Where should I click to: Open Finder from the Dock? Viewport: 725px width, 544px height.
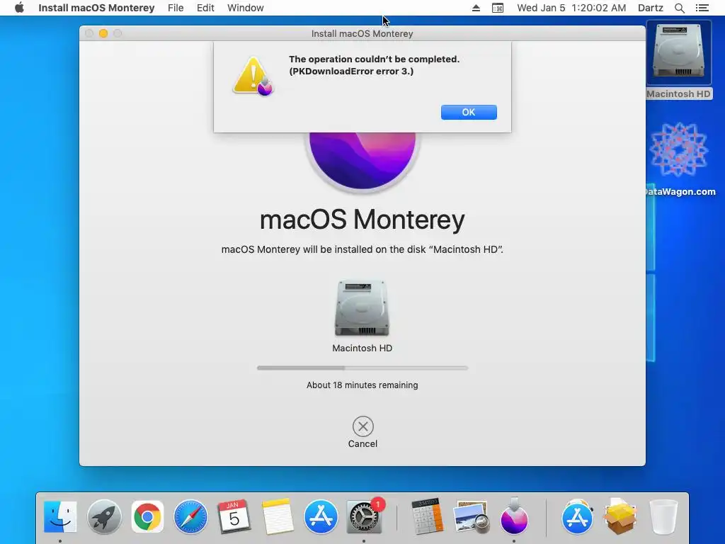click(x=60, y=516)
